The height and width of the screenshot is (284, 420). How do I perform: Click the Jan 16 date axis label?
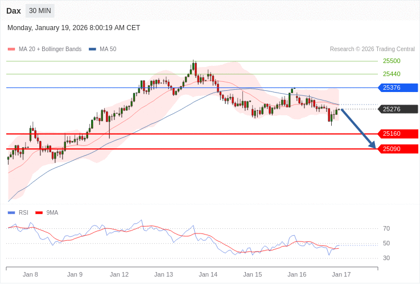pos(297,275)
